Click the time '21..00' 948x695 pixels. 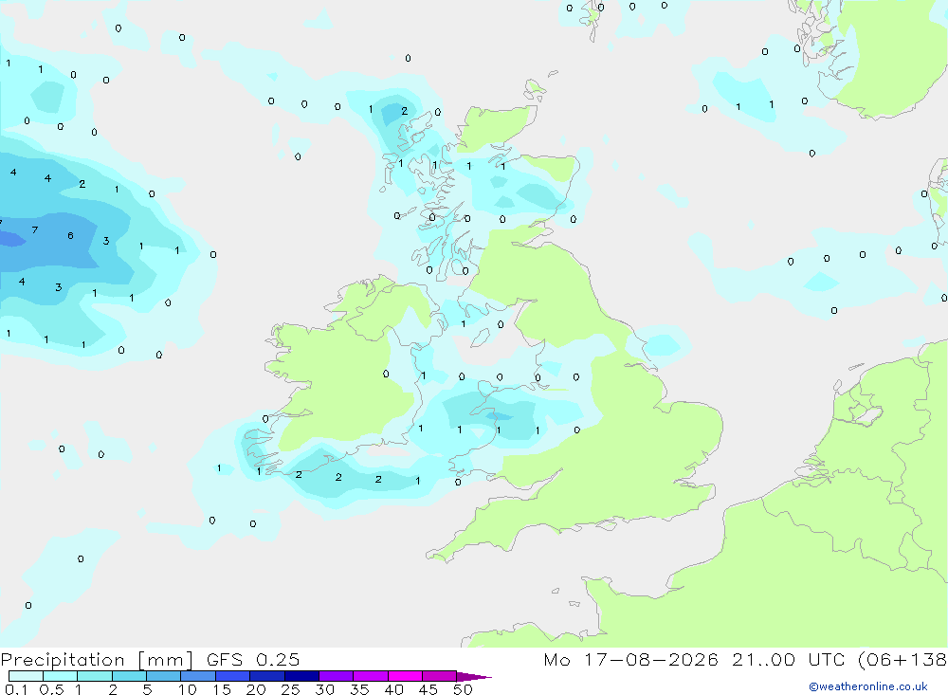(763, 659)
